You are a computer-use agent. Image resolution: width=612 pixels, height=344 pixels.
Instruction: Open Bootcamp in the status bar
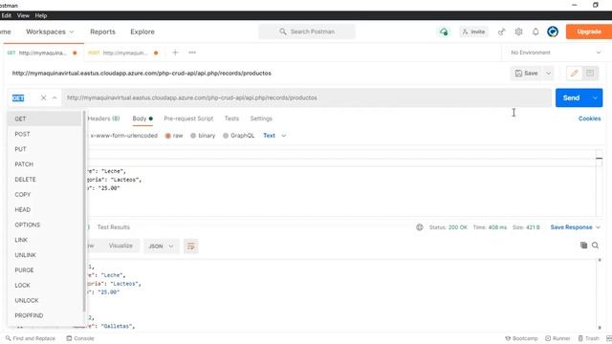[521, 338]
